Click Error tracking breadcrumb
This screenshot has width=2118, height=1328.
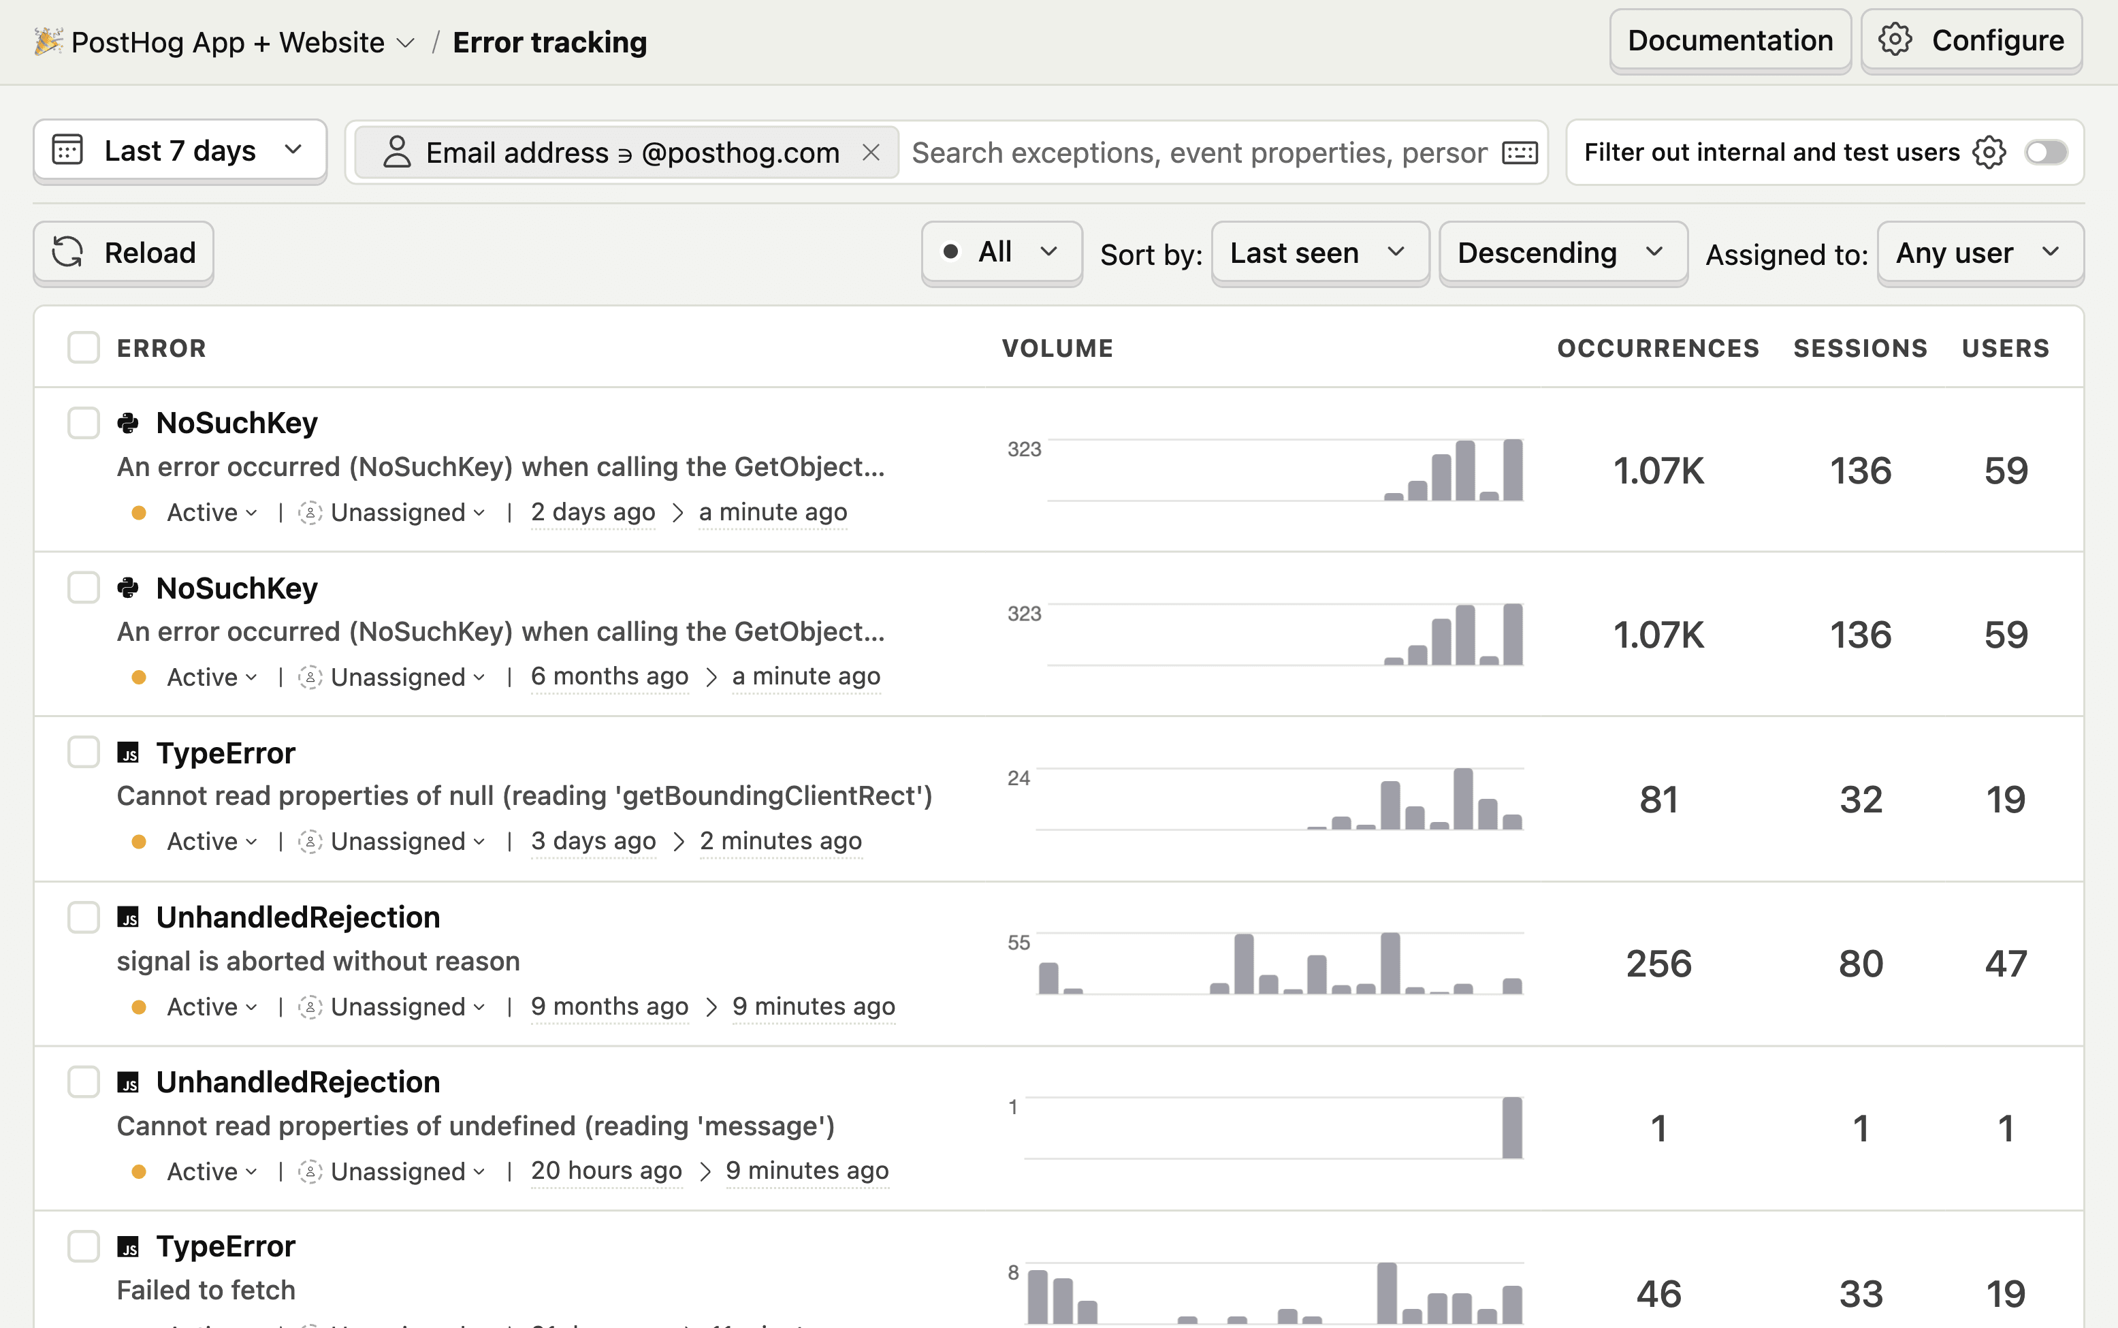click(x=549, y=42)
